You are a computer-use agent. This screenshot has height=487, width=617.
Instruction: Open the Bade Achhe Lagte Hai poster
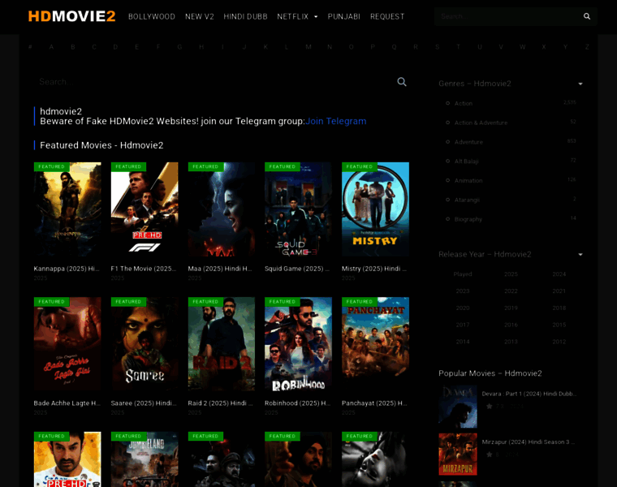point(67,344)
